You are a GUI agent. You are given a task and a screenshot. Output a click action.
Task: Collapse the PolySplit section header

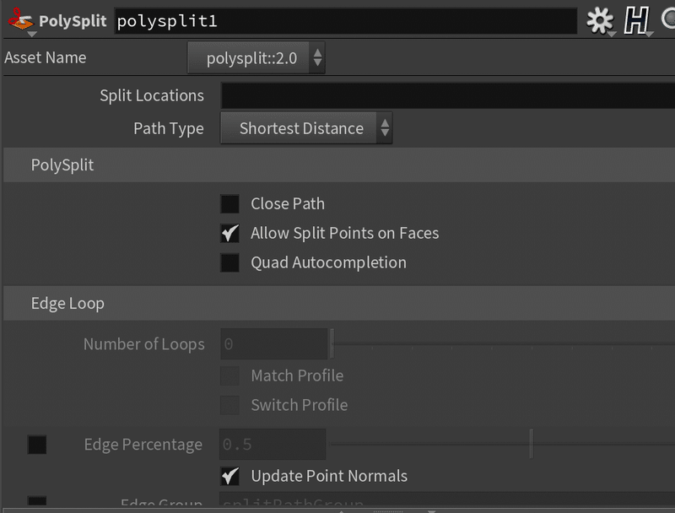click(x=62, y=165)
